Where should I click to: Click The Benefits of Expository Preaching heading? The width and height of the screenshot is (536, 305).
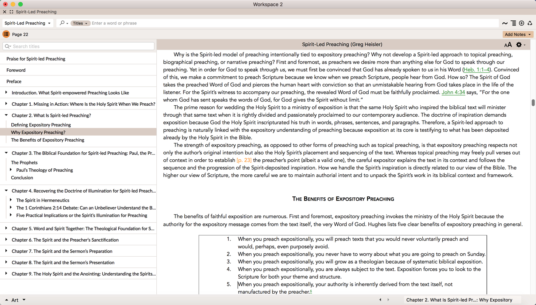click(x=343, y=199)
